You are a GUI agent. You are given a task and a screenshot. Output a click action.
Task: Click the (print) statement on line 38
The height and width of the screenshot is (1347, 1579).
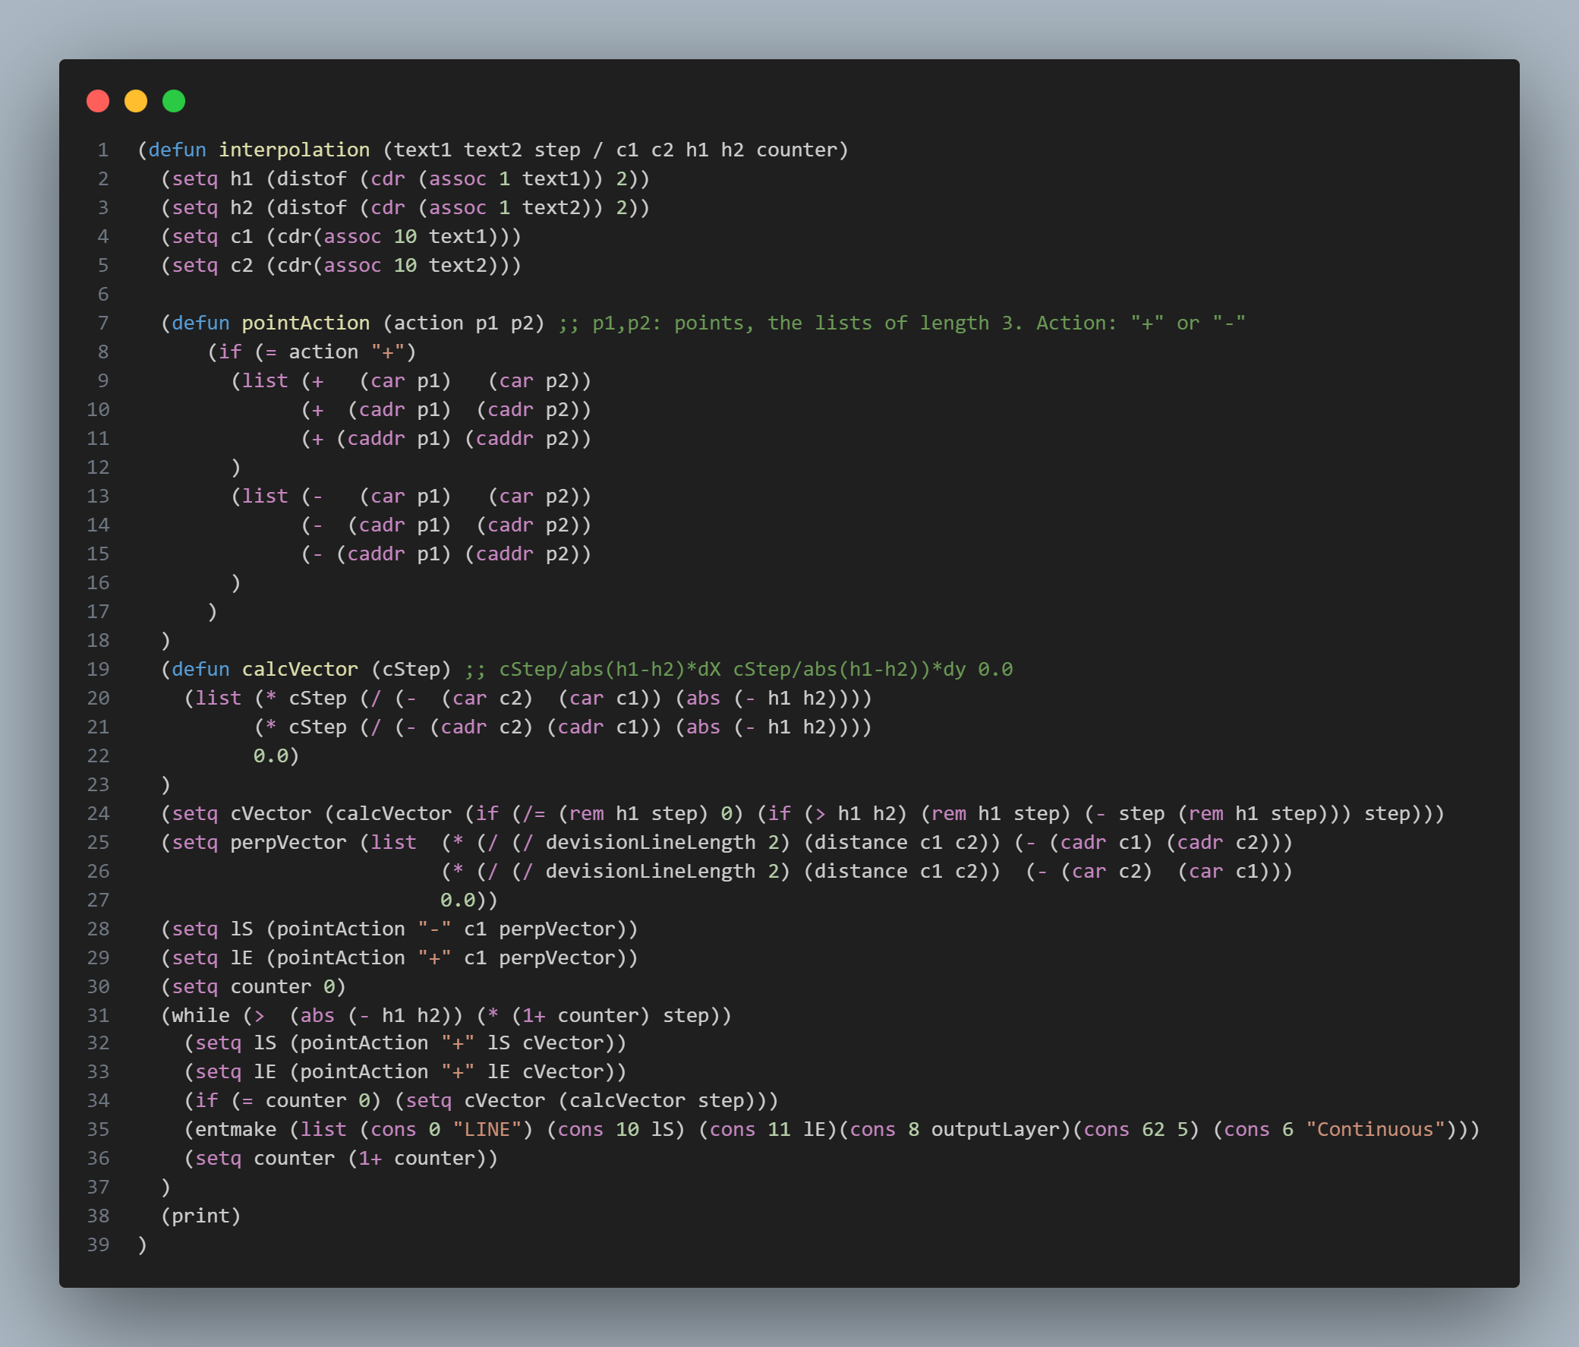200,1216
